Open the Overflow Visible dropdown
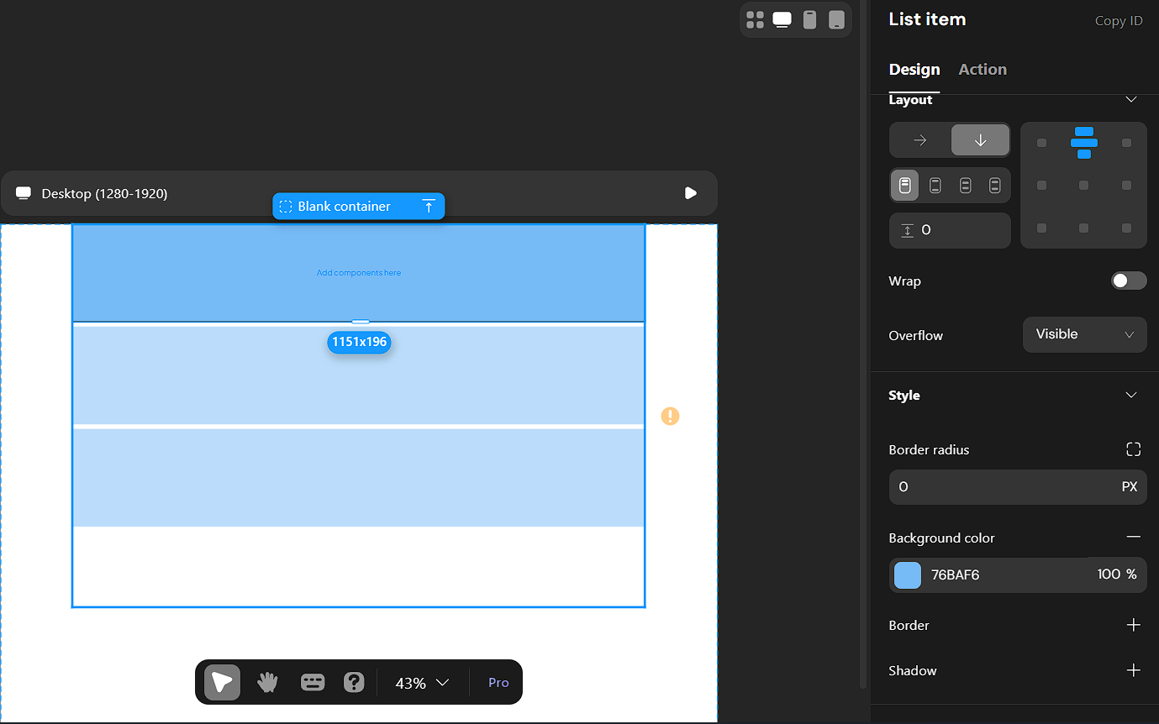This screenshot has width=1159, height=724. (x=1084, y=334)
